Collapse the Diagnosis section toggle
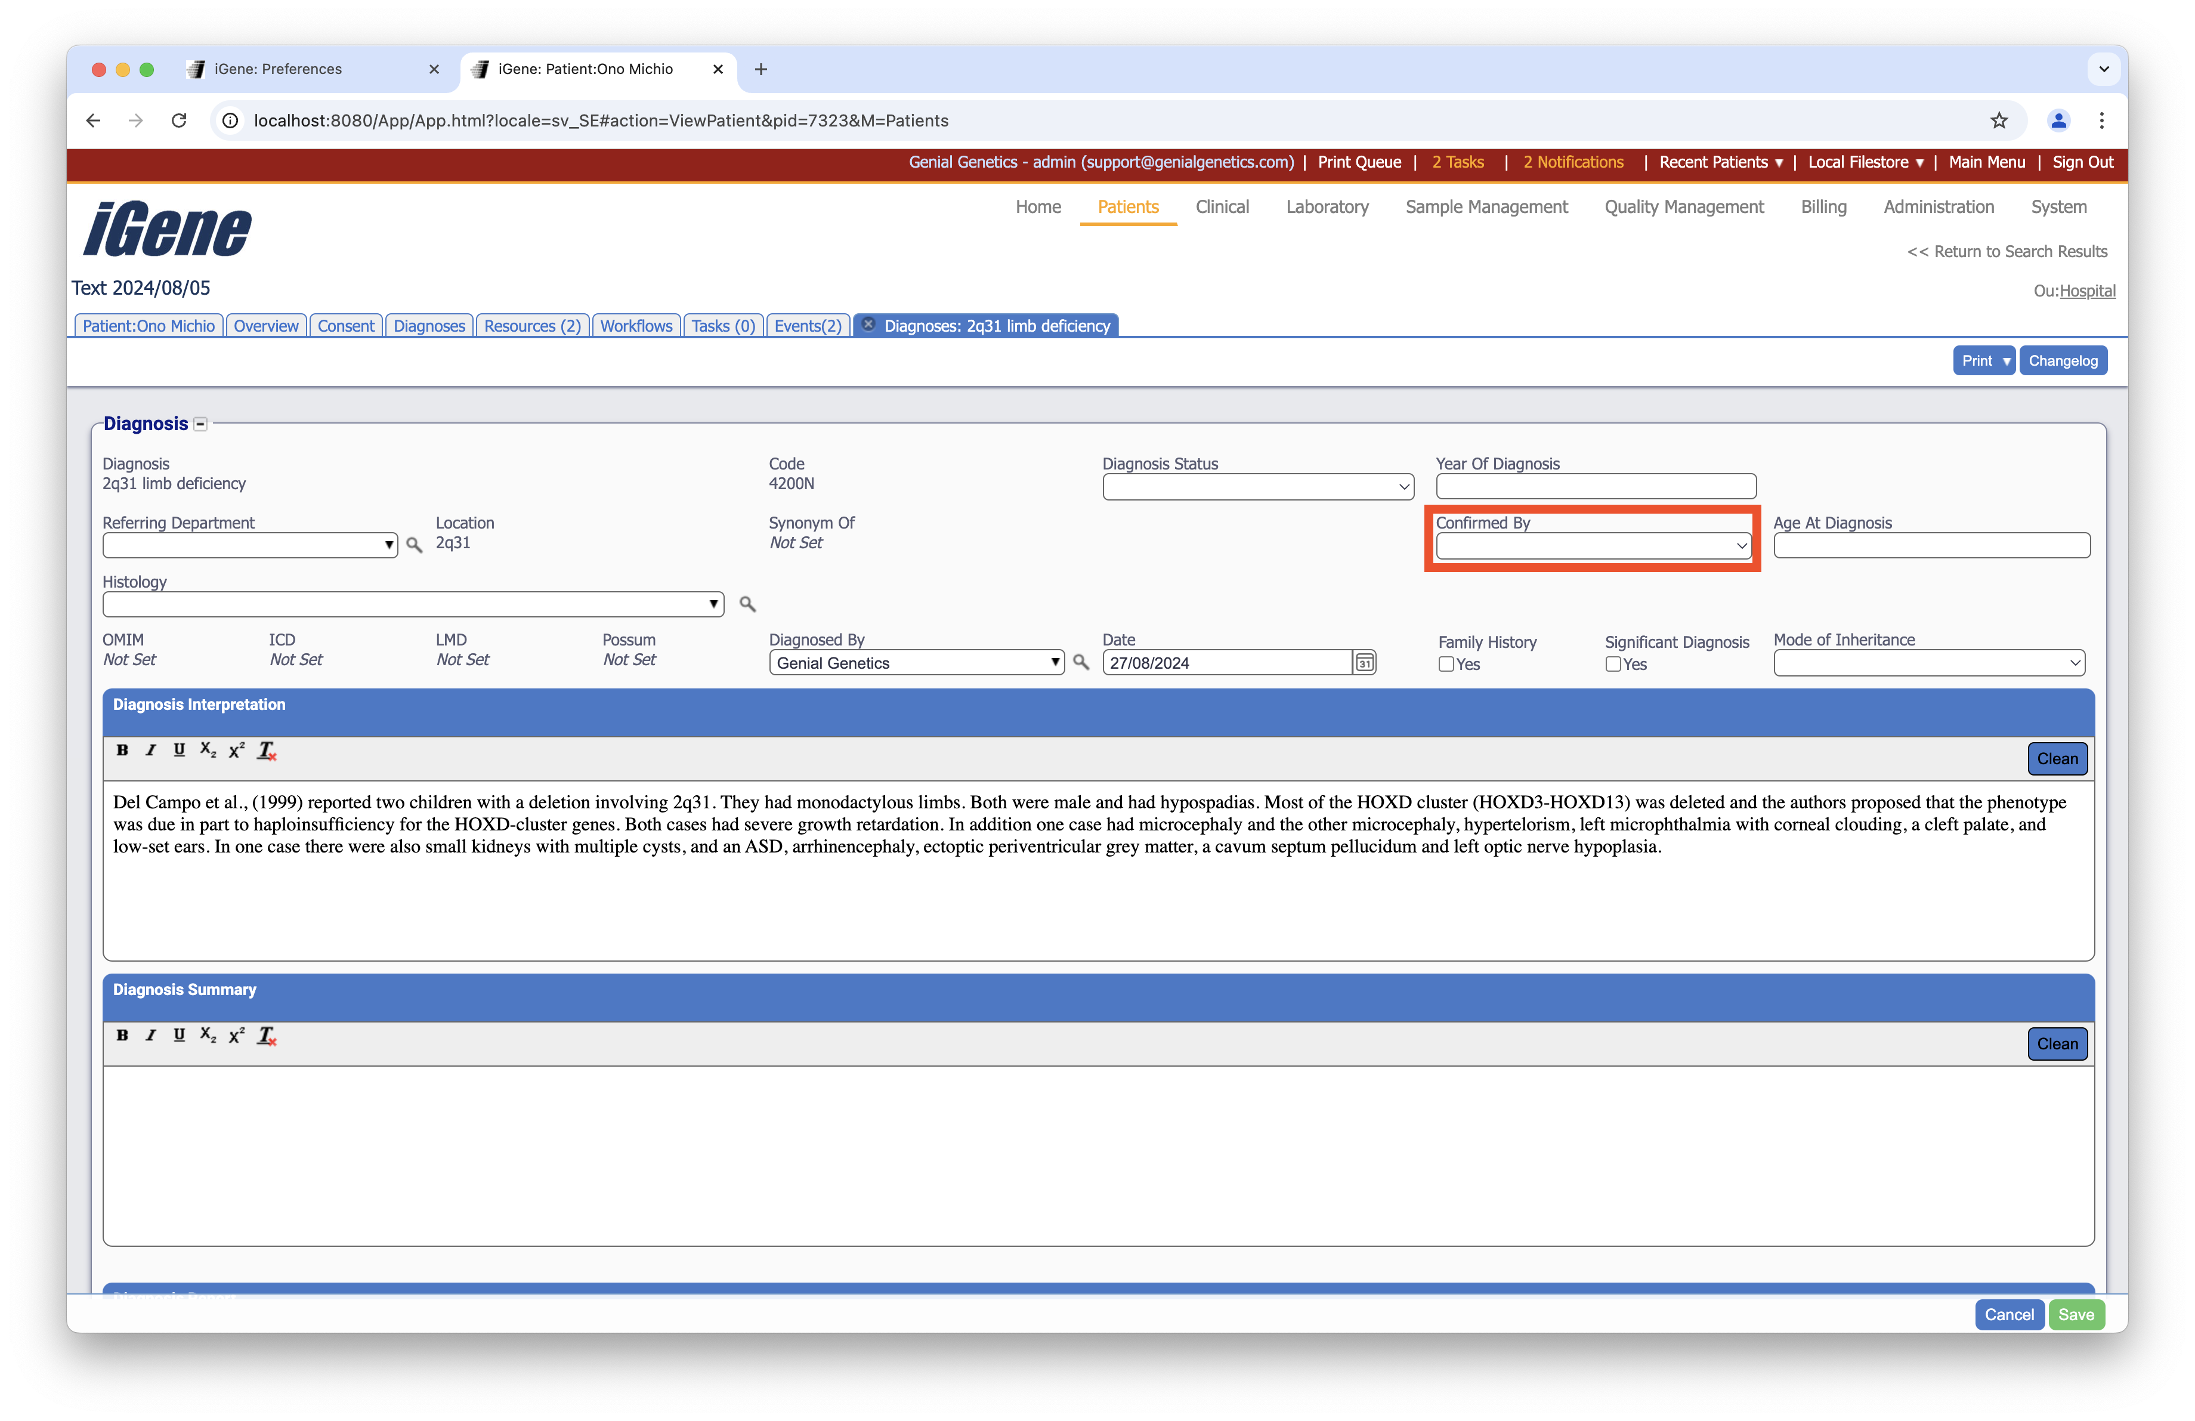Viewport: 2195px width, 1421px height. (x=200, y=424)
